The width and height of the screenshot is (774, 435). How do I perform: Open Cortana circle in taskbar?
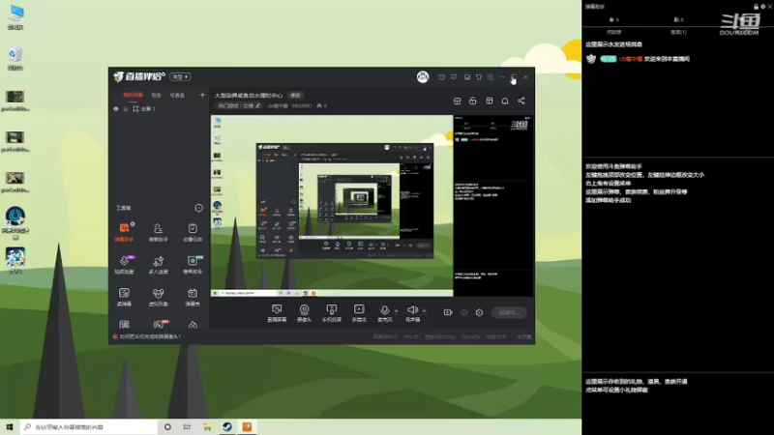point(167,427)
